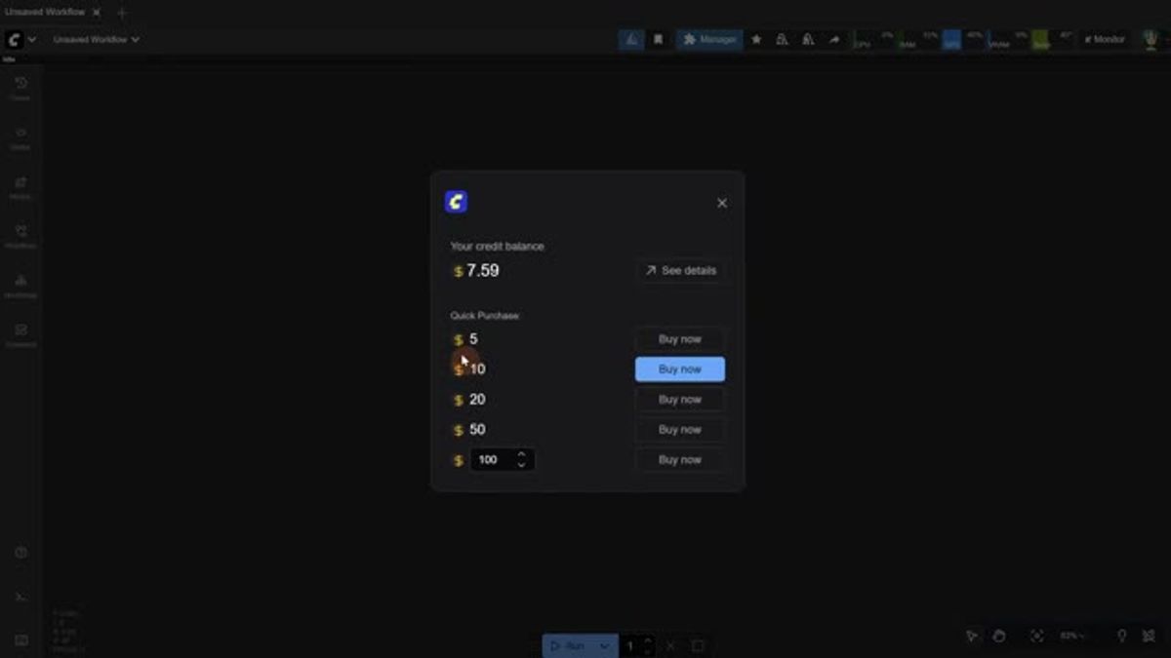The width and height of the screenshot is (1171, 658).
Task: Click the avatar icon at toolbar far right
Action: tap(1151, 40)
